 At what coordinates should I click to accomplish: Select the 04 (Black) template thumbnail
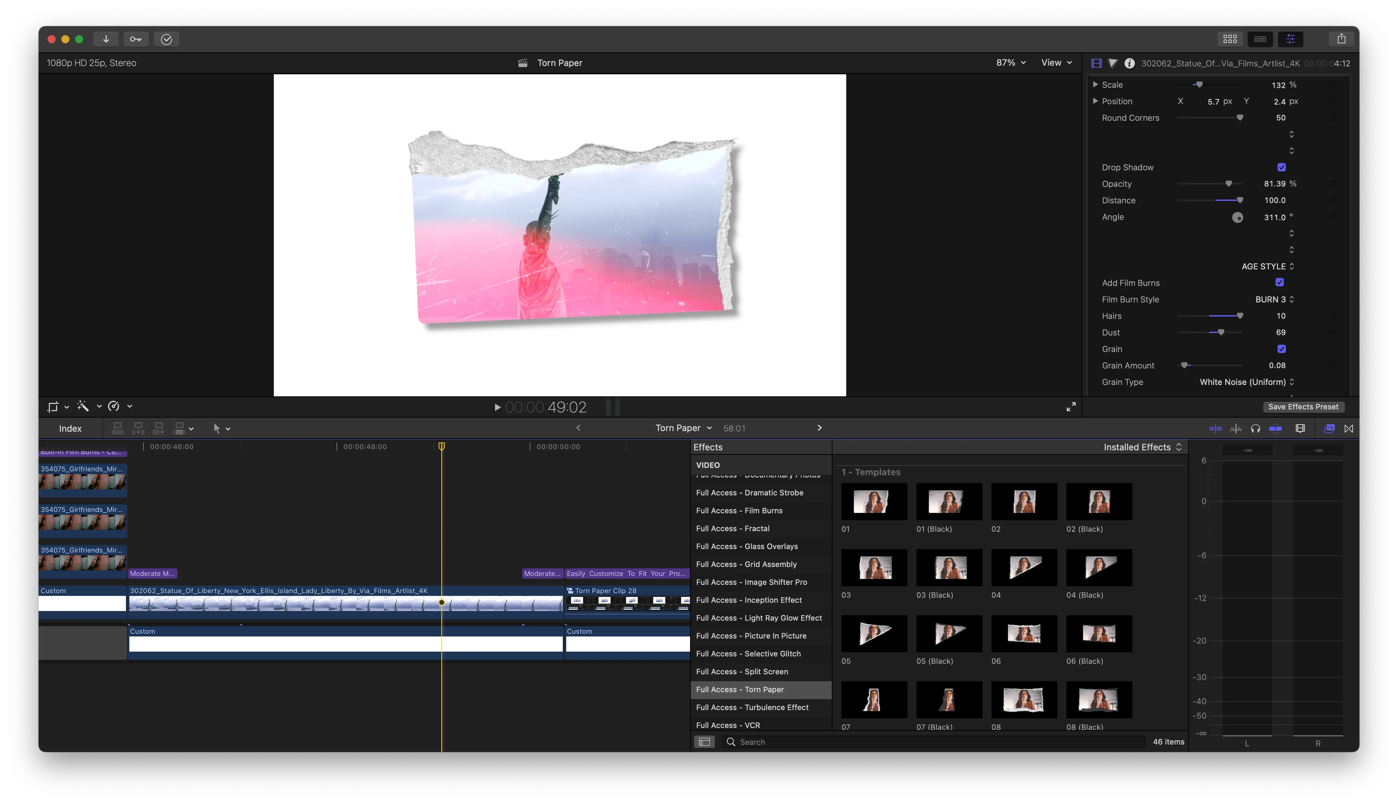tap(1099, 568)
